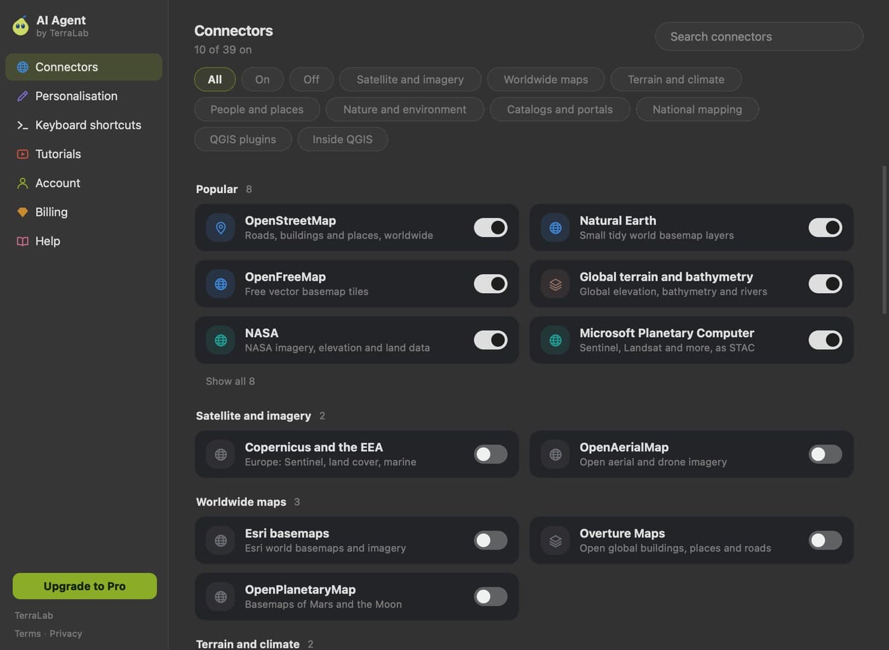Select the All filter chip
Screen dimensions: 889x650
215,79
